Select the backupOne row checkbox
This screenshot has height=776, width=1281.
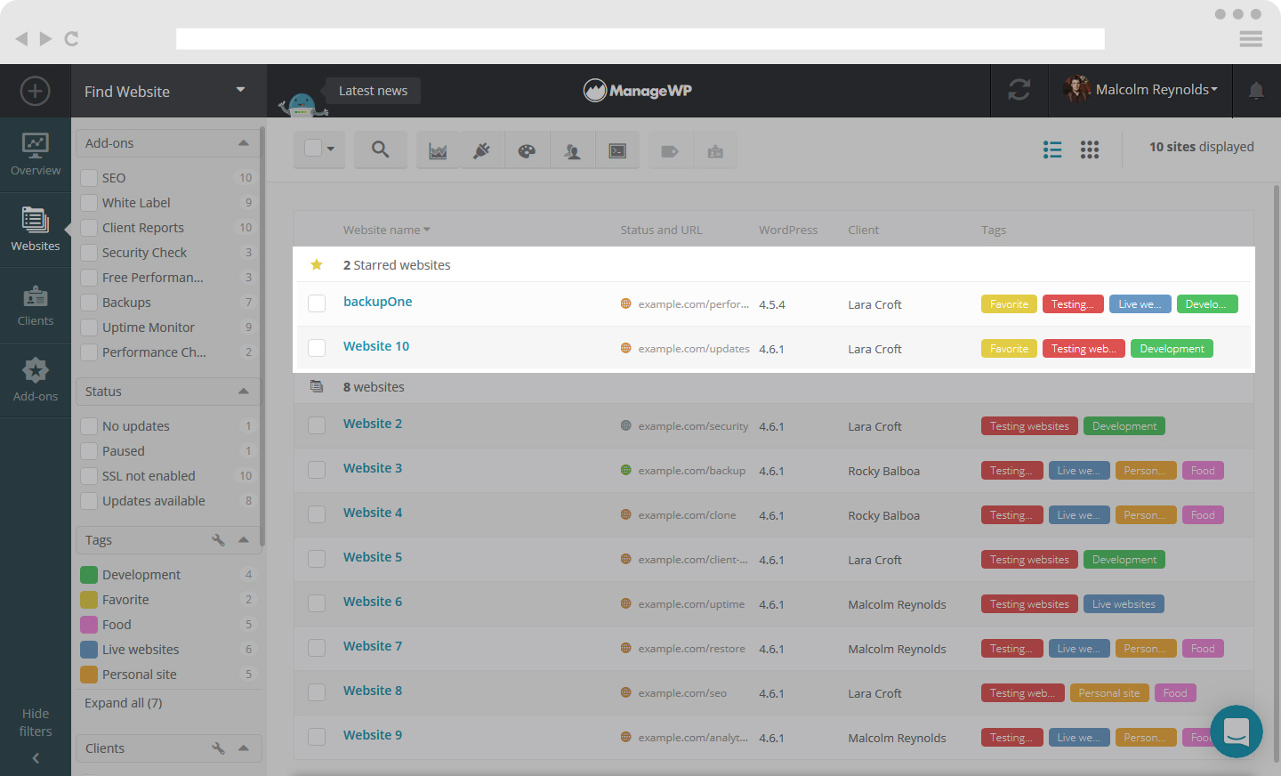(317, 303)
